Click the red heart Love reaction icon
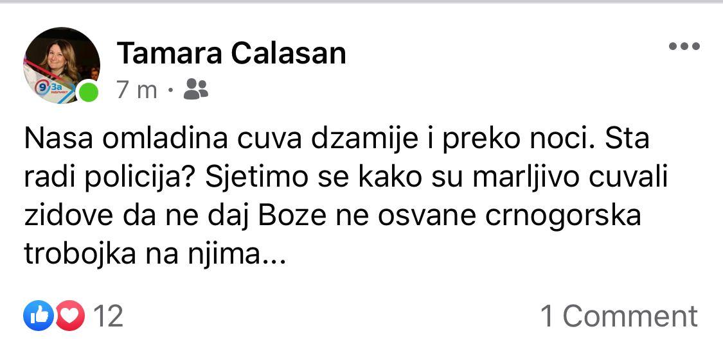This screenshot has height=356, width=723. (70, 316)
